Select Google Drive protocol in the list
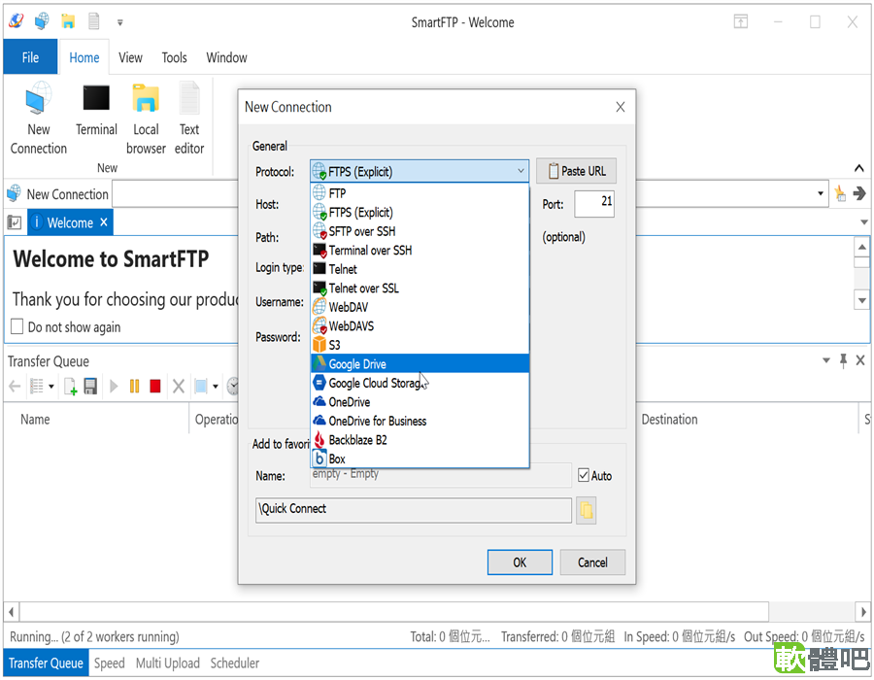Screen dimensions: 874x680 point(420,364)
